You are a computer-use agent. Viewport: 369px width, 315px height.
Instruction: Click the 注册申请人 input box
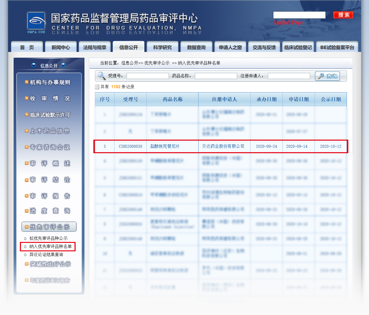(289, 76)
